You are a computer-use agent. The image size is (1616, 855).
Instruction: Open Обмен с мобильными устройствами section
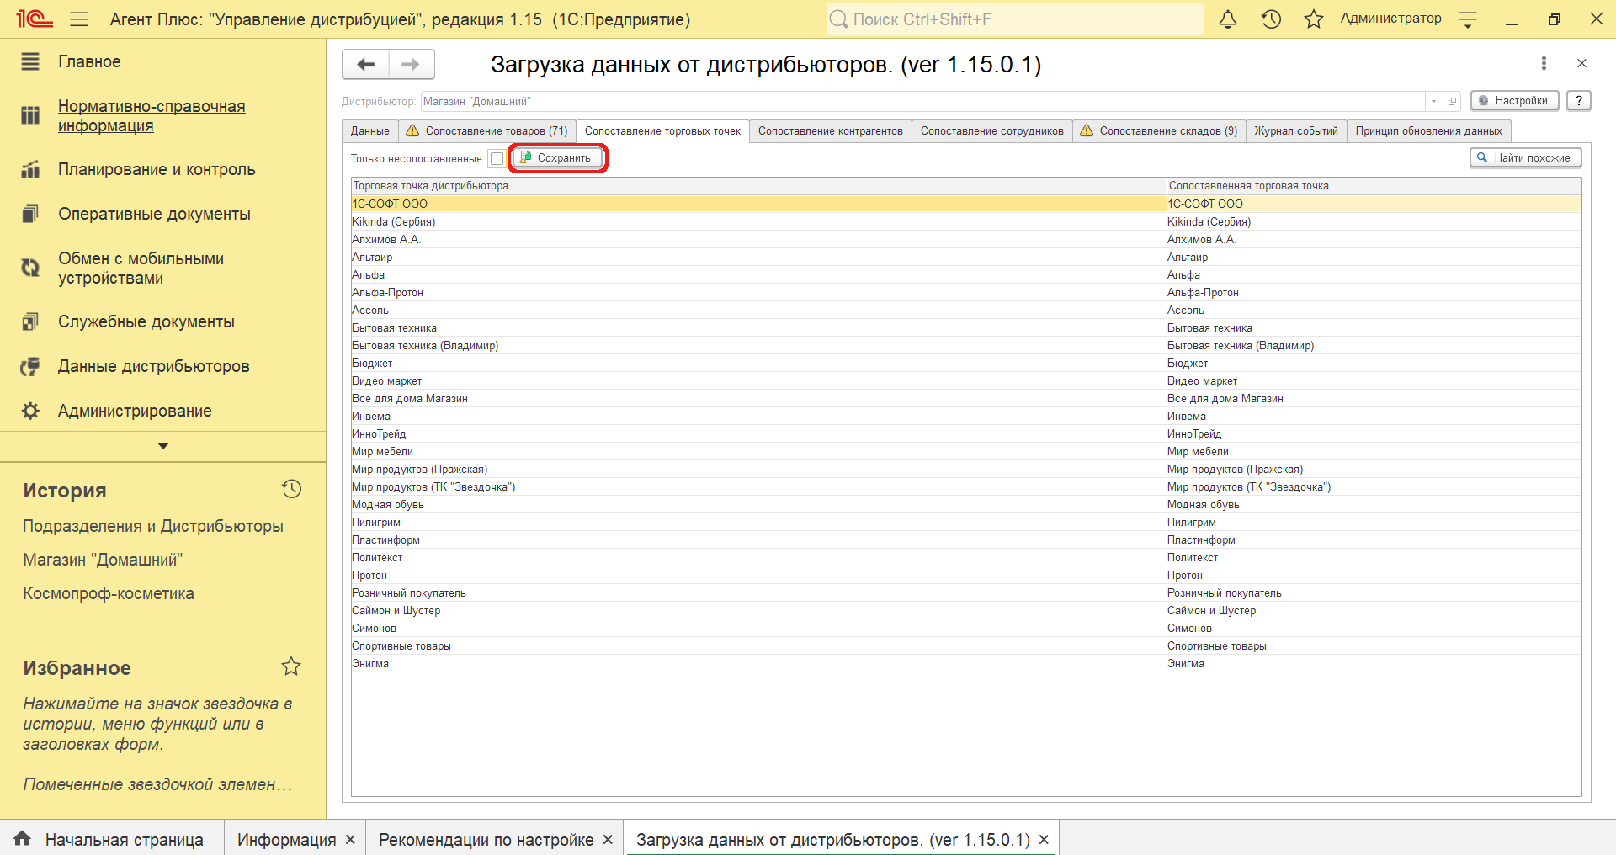141,268
